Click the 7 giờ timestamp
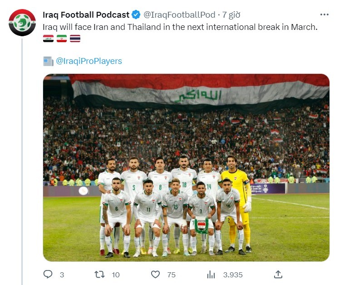339x285 pixels. (231, 14)
